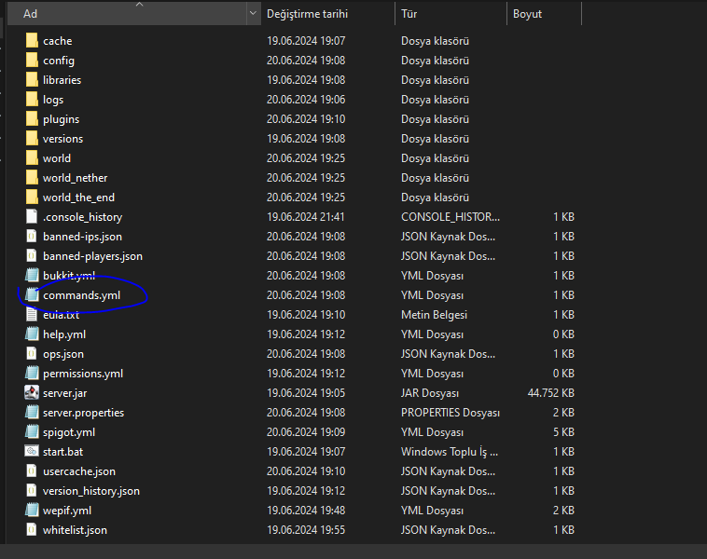Sort by the Ad name column header
Image resolution: width=707 pixels, height=559 pixels.
127,14
